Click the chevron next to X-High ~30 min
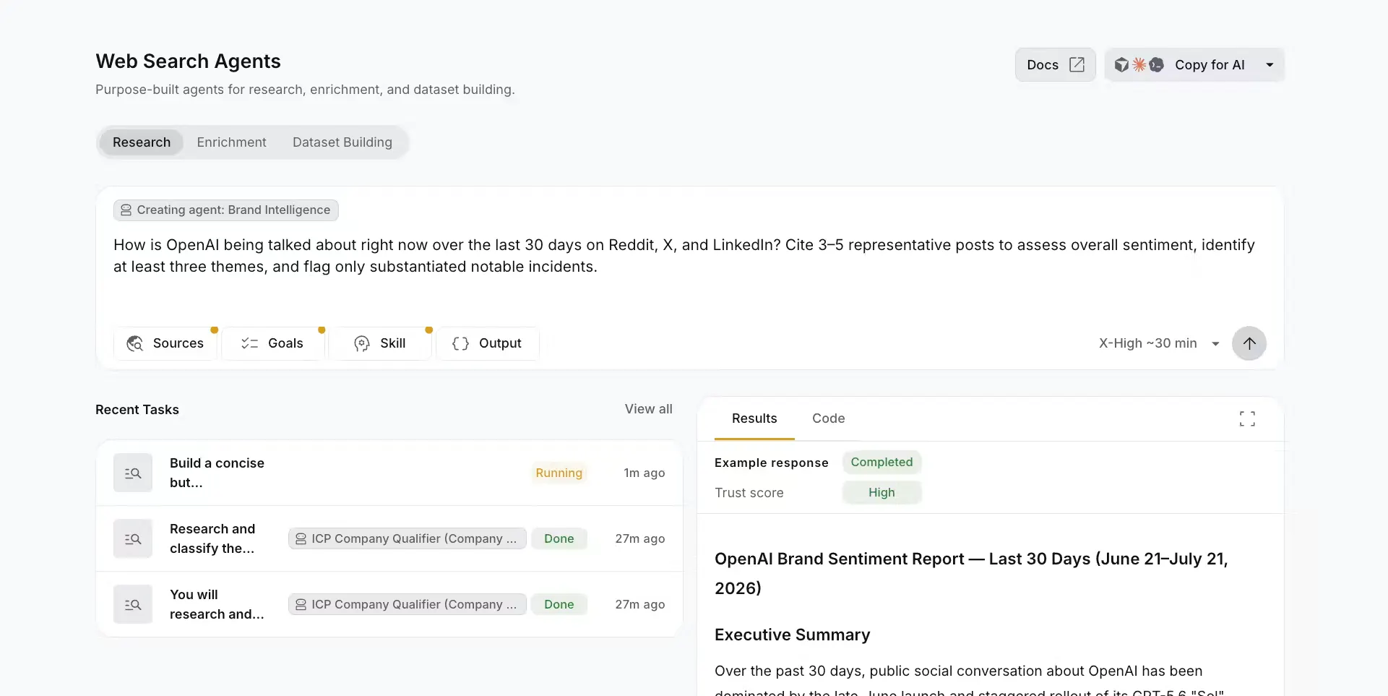Viewport: 1388px width, 696px height. (x=1215, y=344)
